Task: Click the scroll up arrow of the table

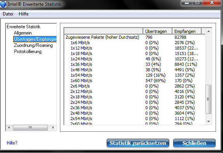Action: [x=209, y=31]
